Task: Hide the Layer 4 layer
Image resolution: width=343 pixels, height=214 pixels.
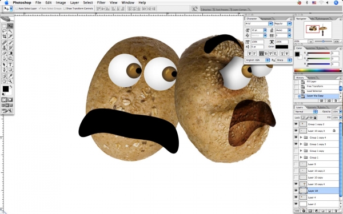Action: click(296, 197)
